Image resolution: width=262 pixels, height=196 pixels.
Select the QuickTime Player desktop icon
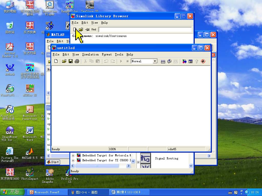tap(50, 8)
